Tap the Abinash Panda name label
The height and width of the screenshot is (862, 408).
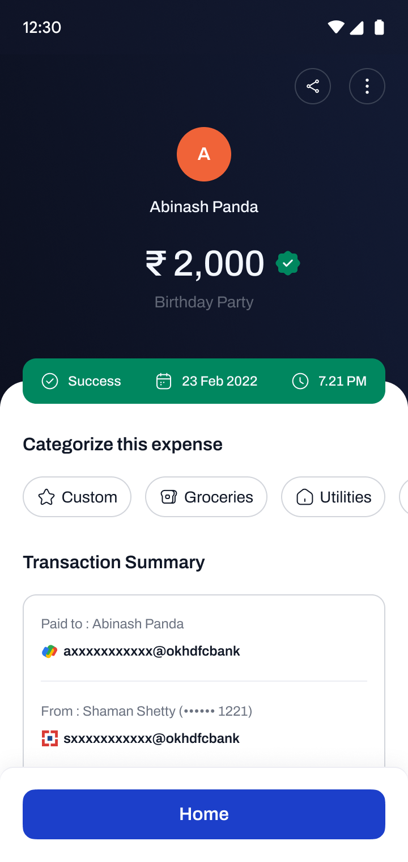pos(204,206)
